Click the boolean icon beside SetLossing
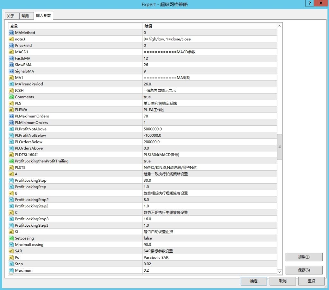Viewport: 329px width, 290px height. [11, 238]
